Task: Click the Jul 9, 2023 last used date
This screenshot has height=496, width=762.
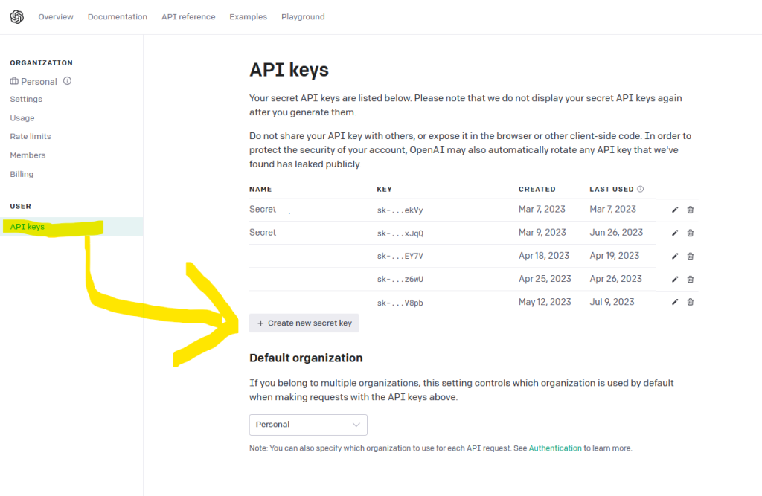Action: click(x=612, y=302)
